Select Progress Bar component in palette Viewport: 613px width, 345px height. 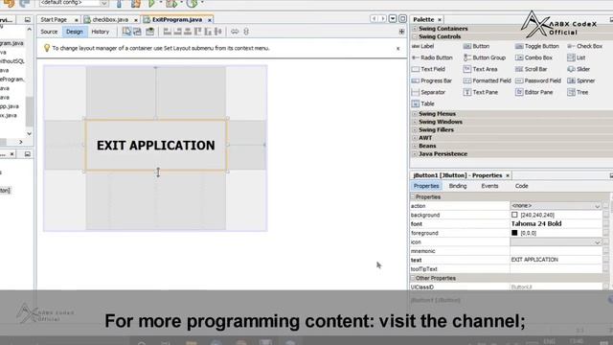[432, 80]
